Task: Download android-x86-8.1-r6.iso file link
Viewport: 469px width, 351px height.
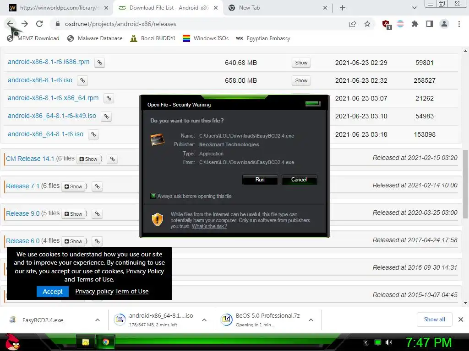Action: coord(40,80)
